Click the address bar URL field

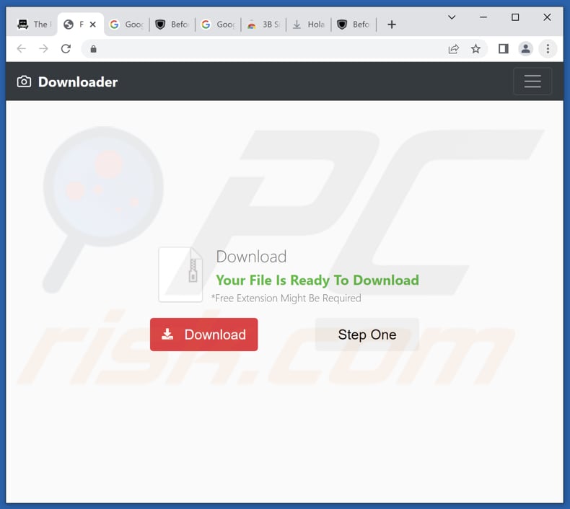267,49
